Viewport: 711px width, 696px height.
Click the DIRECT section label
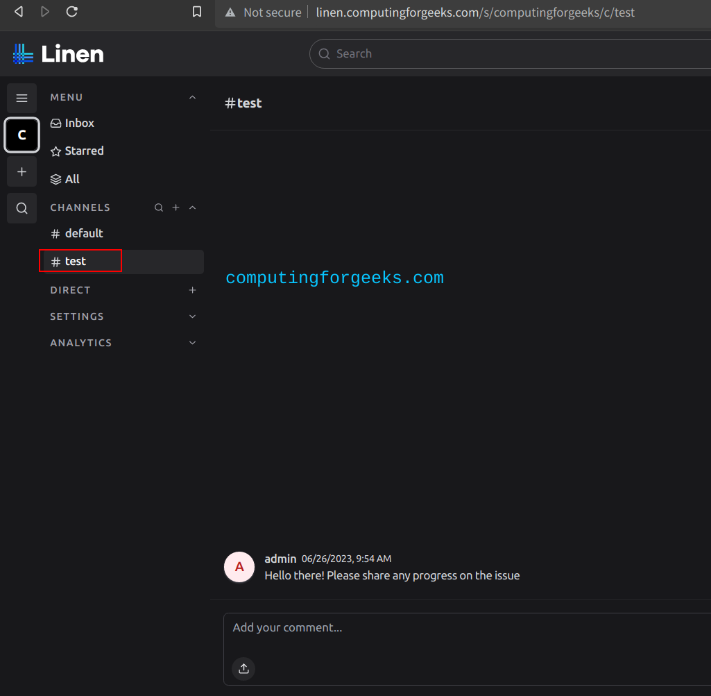click(70, 290)
